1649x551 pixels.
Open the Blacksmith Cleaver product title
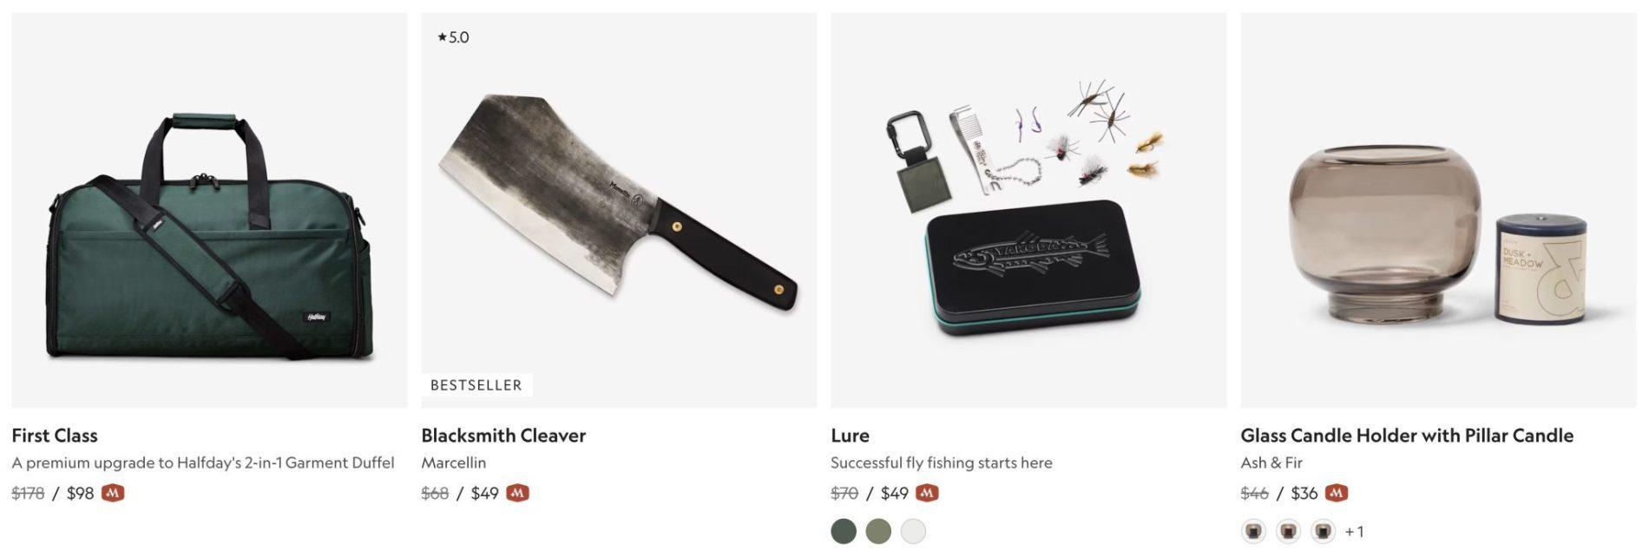coord(503,436)
